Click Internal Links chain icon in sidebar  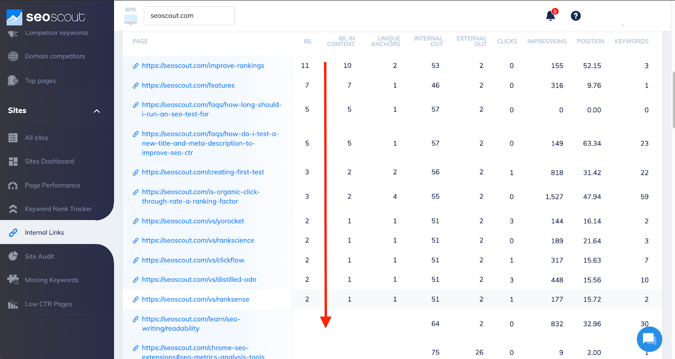pos(13,232)
